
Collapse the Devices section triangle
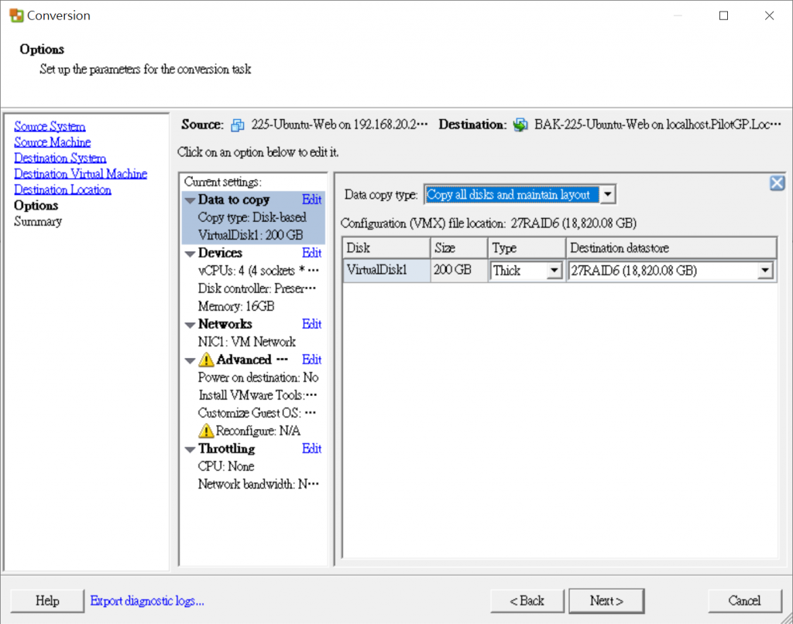[191, 254]
